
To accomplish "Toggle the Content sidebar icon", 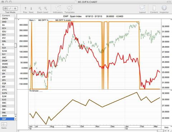I will pyautogui.click(x=154, y=9).
